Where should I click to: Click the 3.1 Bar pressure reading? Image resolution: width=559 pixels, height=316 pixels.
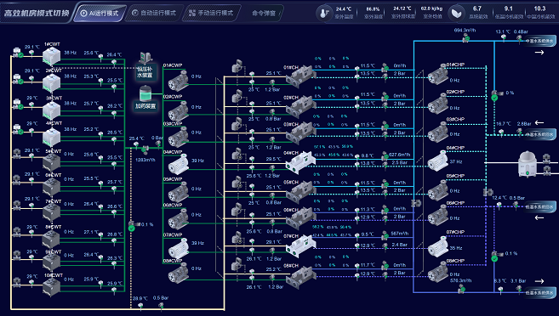pyautogui.click(x=518, y=281)
